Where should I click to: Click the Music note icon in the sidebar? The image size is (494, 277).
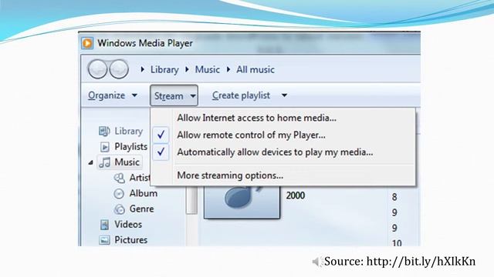click(x=105, y=162)
